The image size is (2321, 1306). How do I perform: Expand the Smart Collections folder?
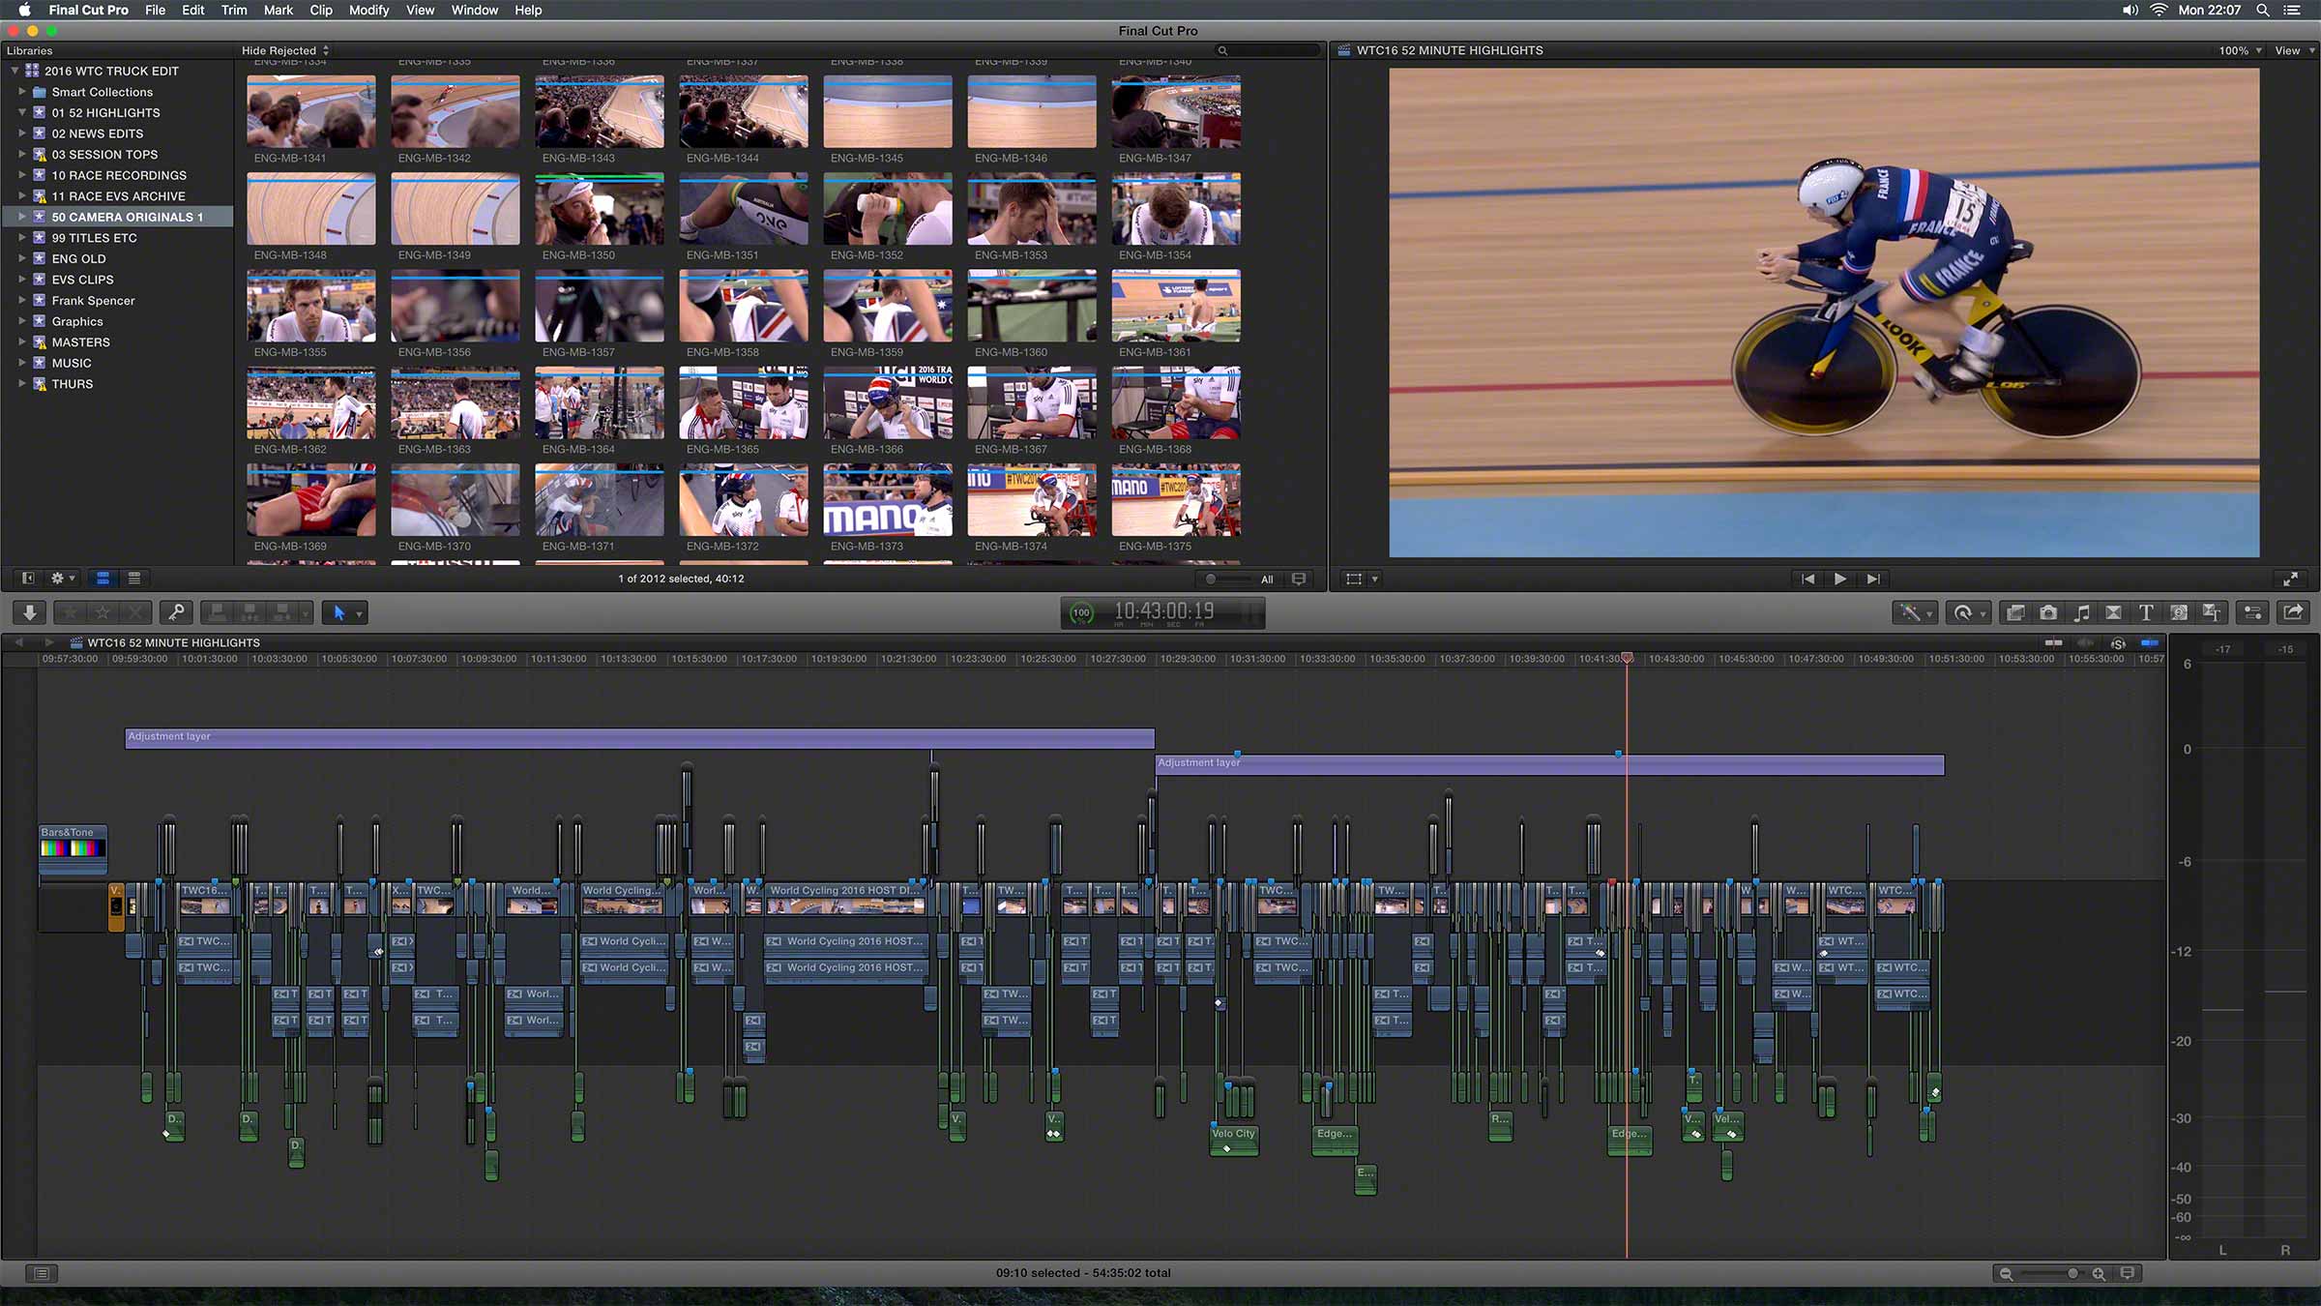pos(21,92)
